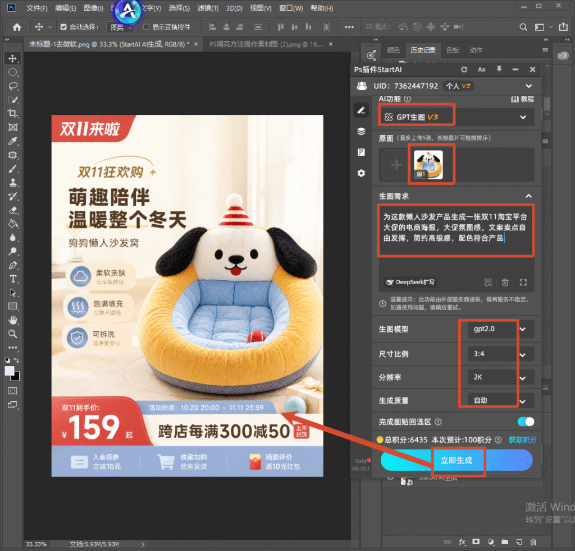Switch to the 历史记录 panel tab
Screen dimensions: 575x551
(x=423, y=50)
